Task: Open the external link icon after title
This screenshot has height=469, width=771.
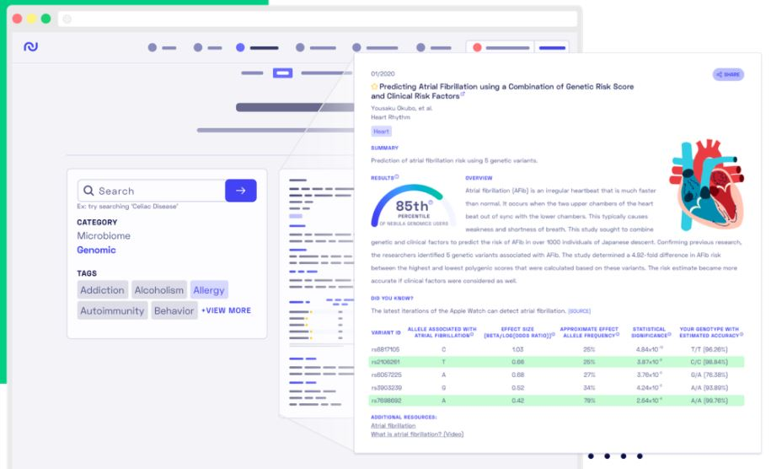Action: click(463, 94)
